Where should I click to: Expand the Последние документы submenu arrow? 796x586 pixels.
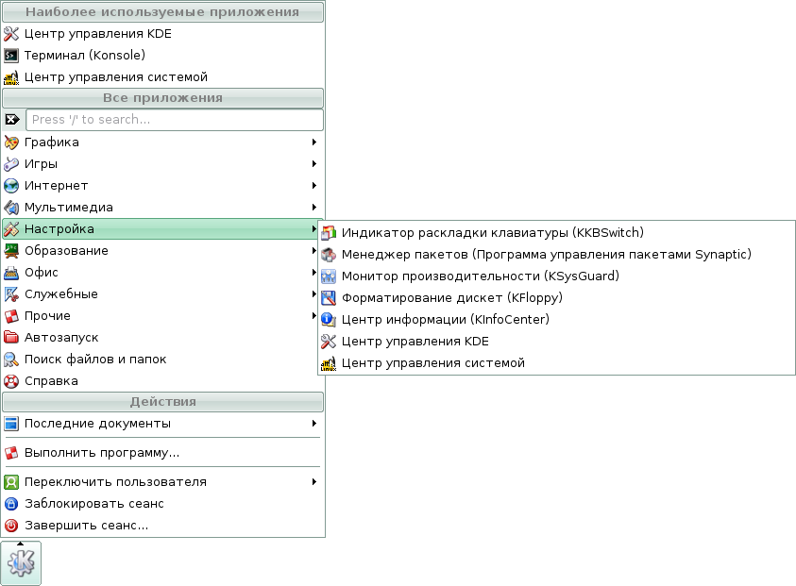point(313,424)
